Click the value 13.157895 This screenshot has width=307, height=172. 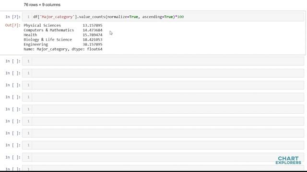(x=93, y=25)
